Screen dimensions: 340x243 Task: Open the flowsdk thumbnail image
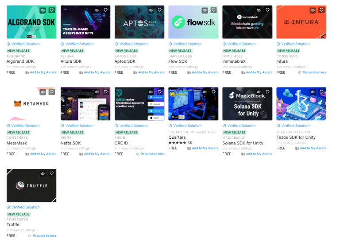click(x=193, y=22)
